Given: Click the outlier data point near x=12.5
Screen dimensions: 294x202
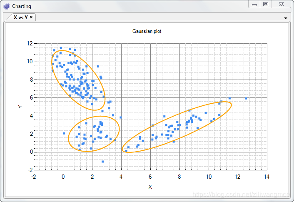Looking at the screenshot, I should tap(246, 98).
